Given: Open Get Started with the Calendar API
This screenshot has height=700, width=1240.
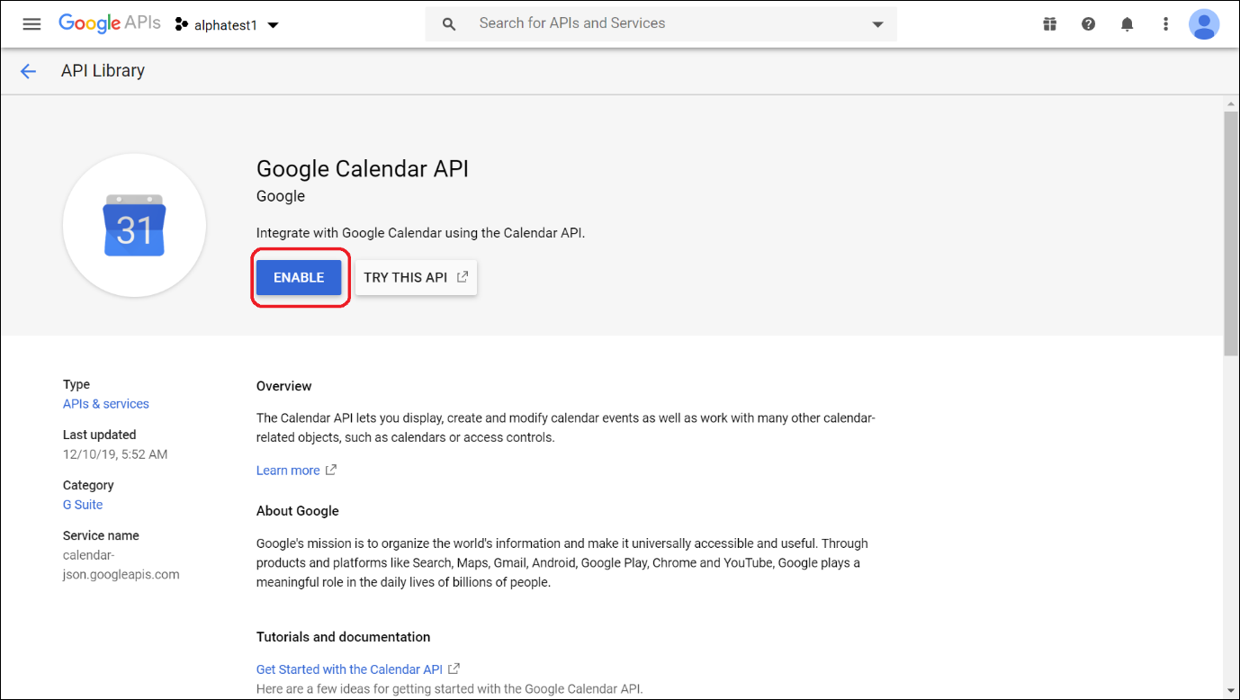Looking at the screenshot, I should click(349, 669).
